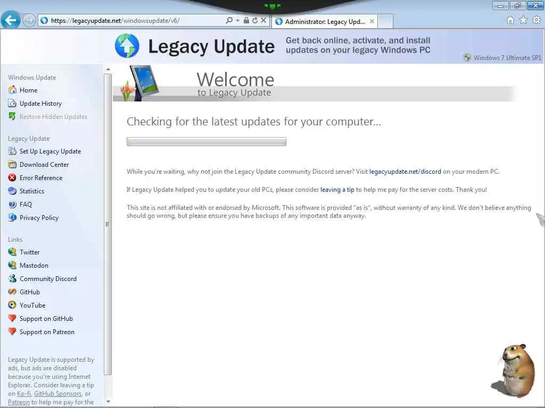The height and width of the screenshot is (408, 545).
Task: Open the Twitter link
Action: [30, 252]
